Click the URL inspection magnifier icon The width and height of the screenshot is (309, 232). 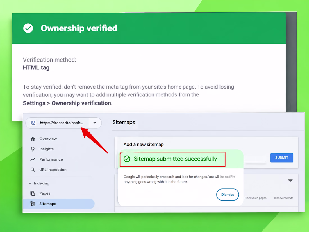pyautogui.click(x=33, y=170)
